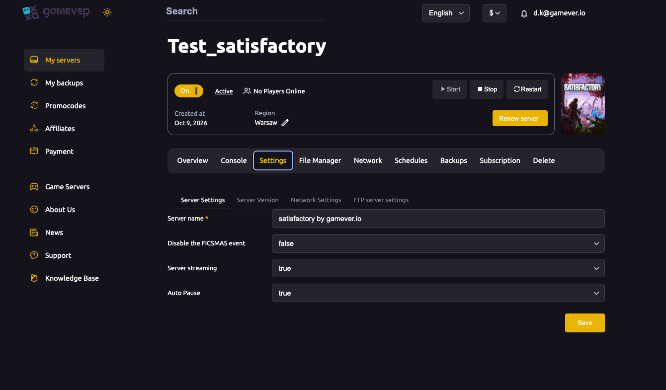Open the Network tab
Viewport: 666px width, 390px height.
(368, 160)
